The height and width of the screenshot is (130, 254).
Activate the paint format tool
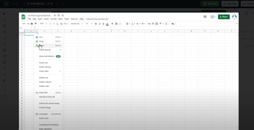[35, 24]
